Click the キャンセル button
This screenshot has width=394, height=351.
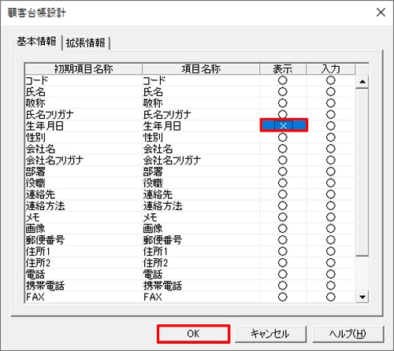(x=270, y=334)
